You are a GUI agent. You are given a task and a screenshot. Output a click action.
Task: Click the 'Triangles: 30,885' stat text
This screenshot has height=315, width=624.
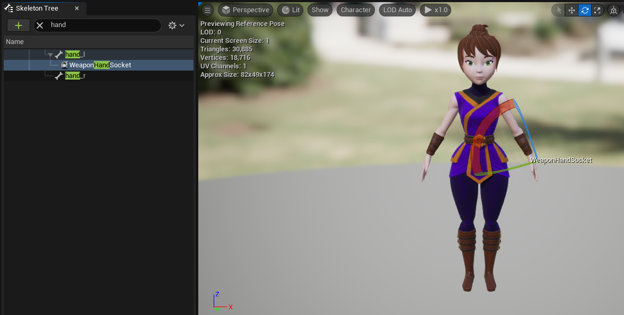pos(226,49)
